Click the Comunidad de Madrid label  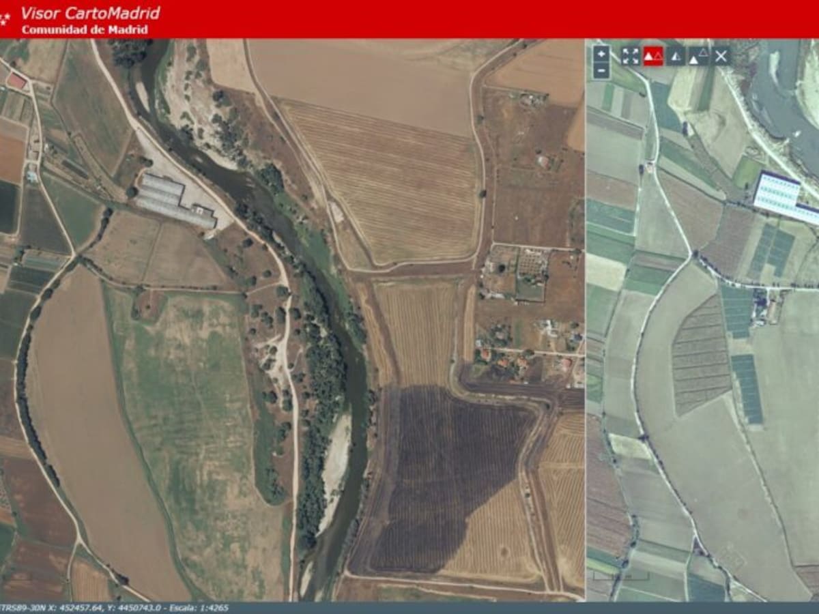pos(85,28)
